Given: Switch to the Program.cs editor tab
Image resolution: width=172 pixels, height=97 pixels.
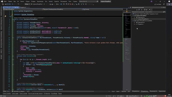Looking at the screenshot, I should click(23, 7).
